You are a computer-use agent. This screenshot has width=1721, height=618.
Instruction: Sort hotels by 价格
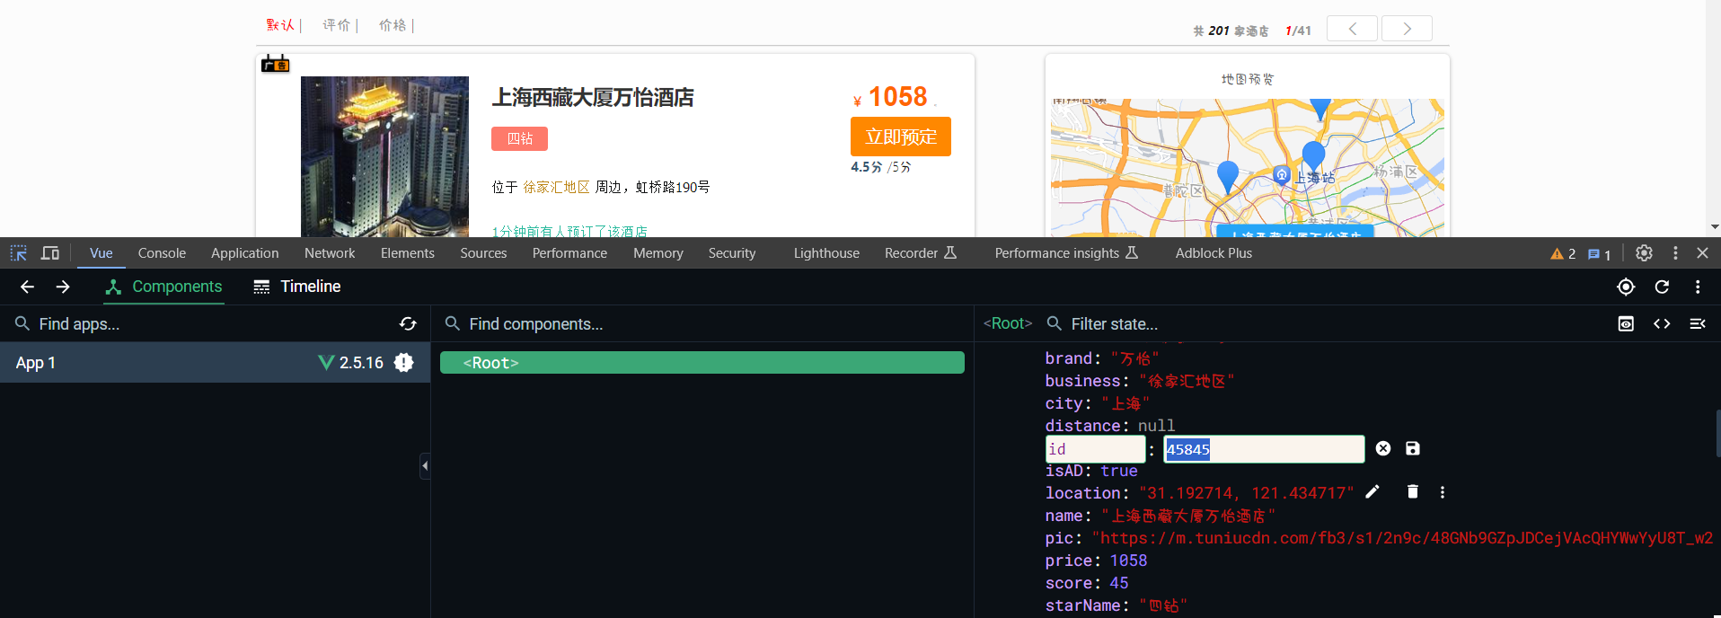coord(393,25)
